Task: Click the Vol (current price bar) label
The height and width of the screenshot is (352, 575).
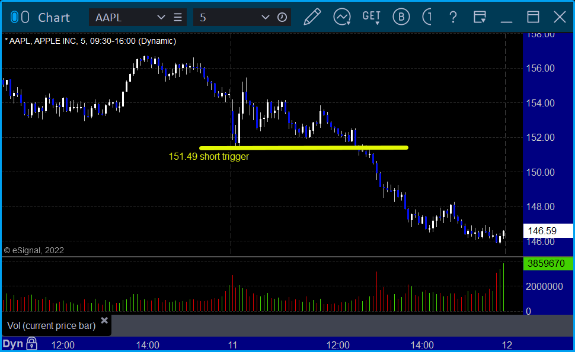Action: coord(52,325)
